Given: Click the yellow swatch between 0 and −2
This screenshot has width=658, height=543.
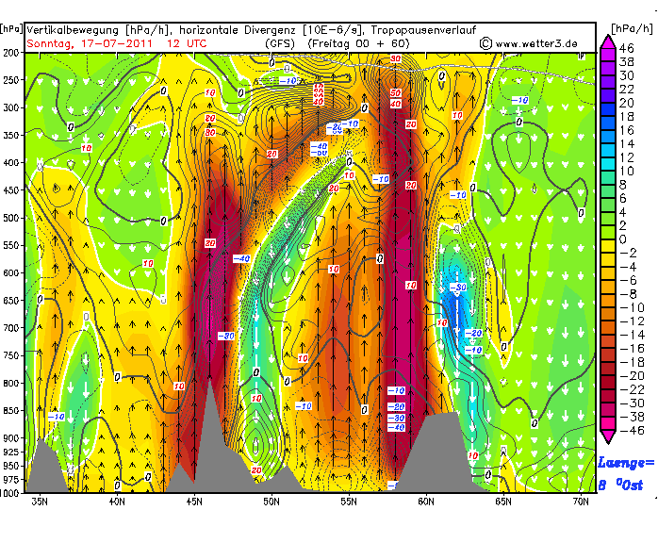Looking at the screenshot, I should pyautogui.click(x=608, y=246).
